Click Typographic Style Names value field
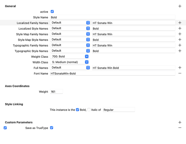 click(133, 51)
